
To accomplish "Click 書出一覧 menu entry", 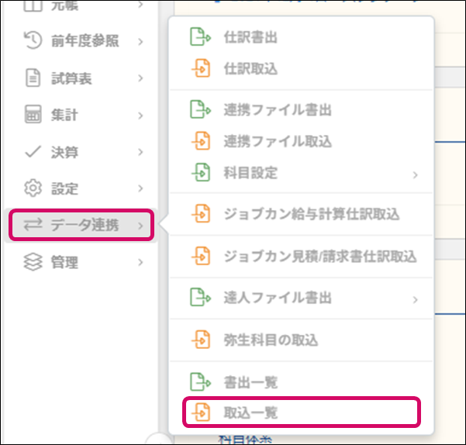I will (x=250, y=382).
